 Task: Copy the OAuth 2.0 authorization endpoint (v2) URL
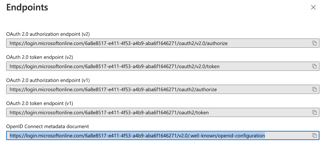coord(314,43)
